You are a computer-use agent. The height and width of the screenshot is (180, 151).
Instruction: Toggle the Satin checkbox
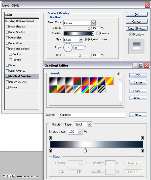(7, 65)
